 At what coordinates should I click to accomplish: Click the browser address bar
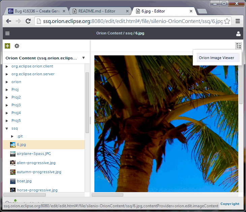coord(133,21)
